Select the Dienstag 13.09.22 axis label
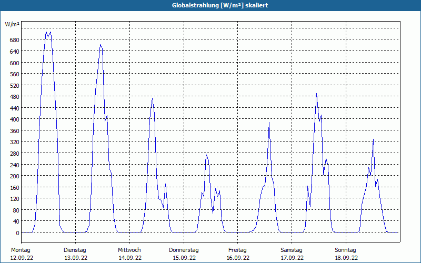This screenshot has width=421, height=263. click(x=75, y=254)
